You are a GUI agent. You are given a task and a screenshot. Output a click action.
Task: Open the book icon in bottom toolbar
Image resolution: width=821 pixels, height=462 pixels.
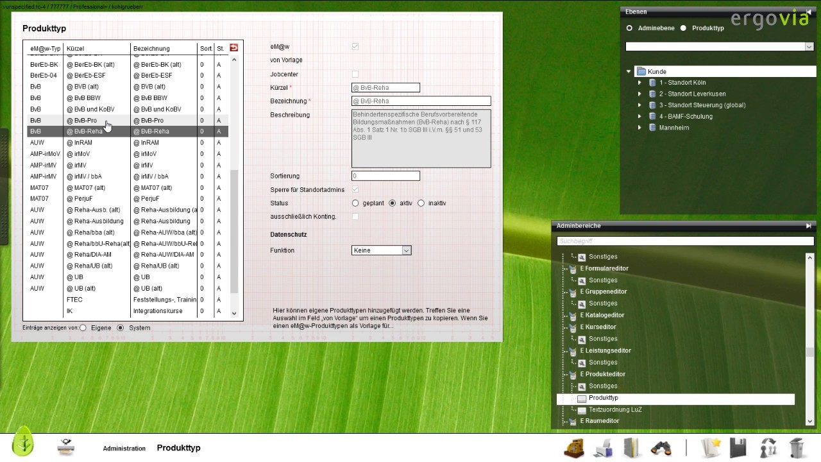[632, 447]
